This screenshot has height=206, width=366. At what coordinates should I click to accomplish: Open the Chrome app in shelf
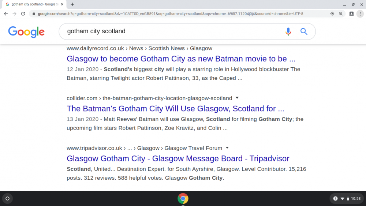coord(183,199)
